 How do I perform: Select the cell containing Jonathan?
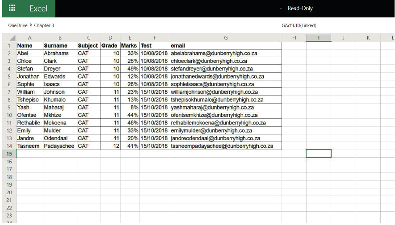[30, 76]
